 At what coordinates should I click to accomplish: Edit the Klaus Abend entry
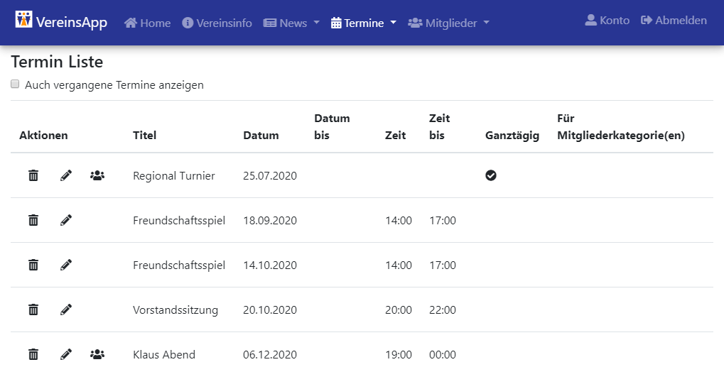[66, 354]
